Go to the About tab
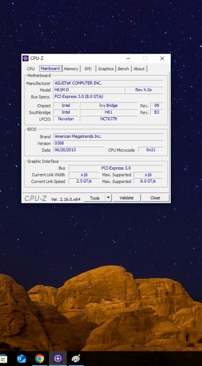Image resolution: width=202 pixels, height=366 pixels. pyautogui.click(x=139, y=69)
